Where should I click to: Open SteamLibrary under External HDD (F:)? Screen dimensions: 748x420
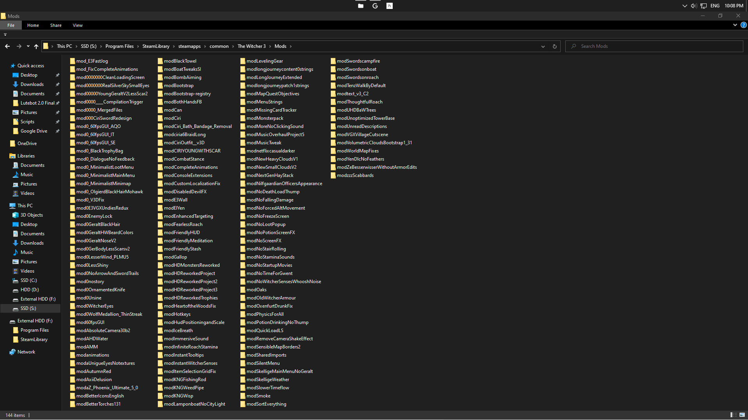click(34, 339)
